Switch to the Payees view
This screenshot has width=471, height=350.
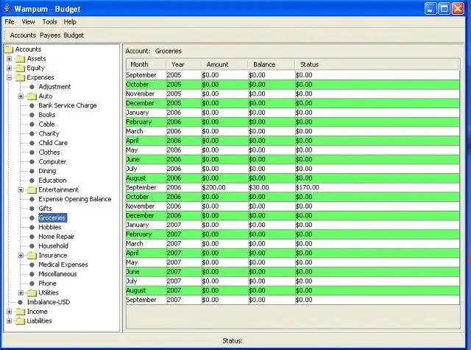point(50,35)
